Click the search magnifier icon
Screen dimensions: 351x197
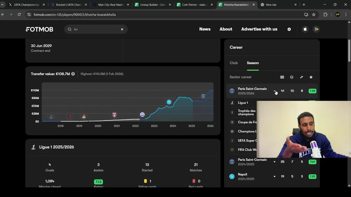click(x=70, y=29)
